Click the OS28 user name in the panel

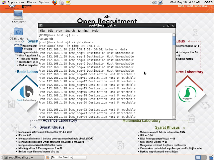208,2
